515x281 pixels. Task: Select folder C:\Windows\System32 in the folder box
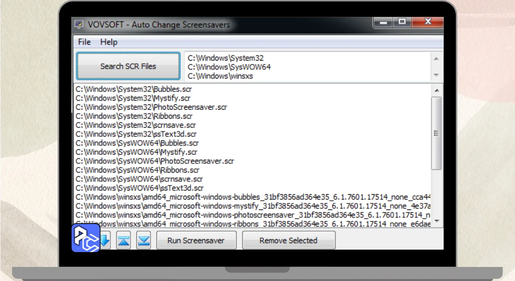coord(226,58)
